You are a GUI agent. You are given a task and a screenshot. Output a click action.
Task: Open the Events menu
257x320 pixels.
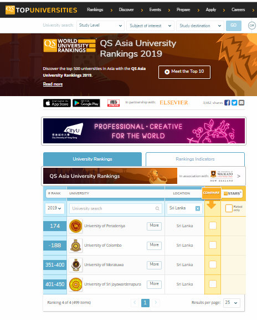[155, 10]
